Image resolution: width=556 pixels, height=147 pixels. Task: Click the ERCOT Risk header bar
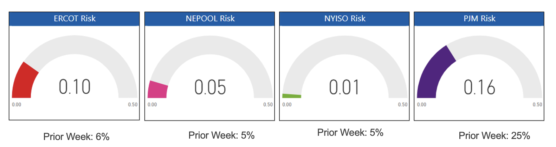74,19
